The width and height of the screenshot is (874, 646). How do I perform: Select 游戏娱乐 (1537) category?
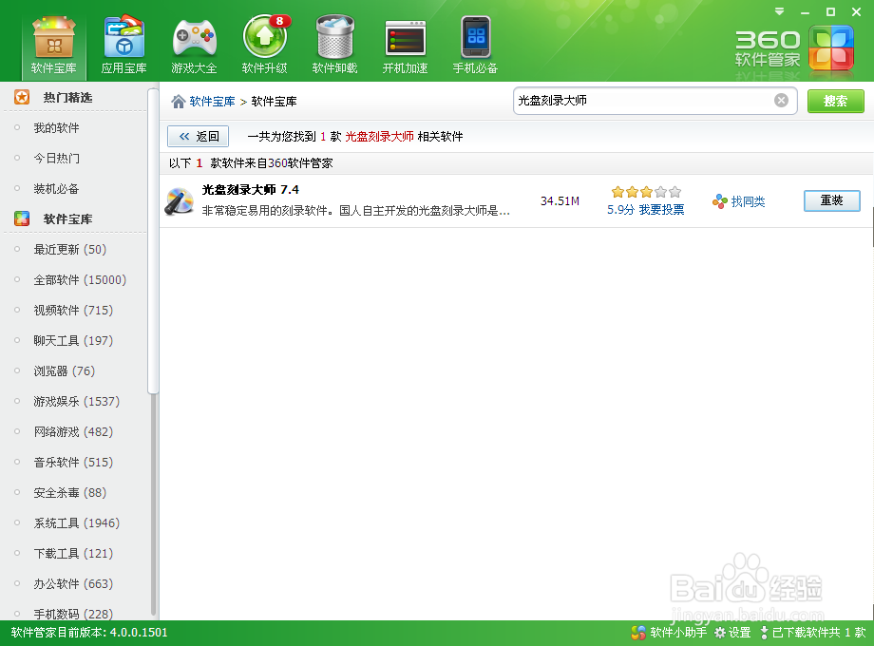pos(76,401)
